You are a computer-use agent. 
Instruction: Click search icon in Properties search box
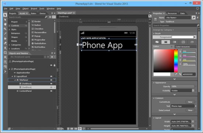[198, 25]
